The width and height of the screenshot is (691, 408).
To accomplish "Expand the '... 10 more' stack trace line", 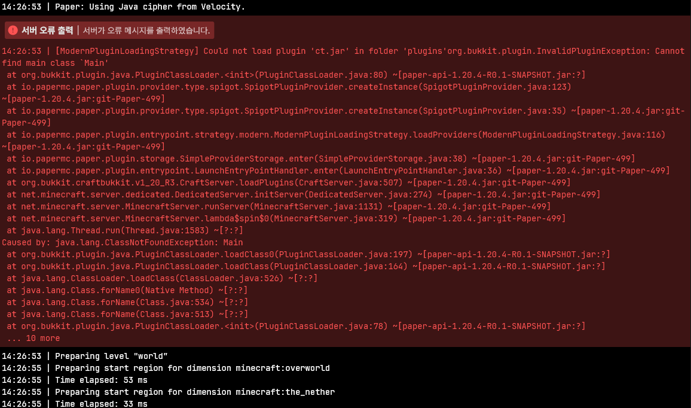I will pyautogui.click(x=33, y=338).
